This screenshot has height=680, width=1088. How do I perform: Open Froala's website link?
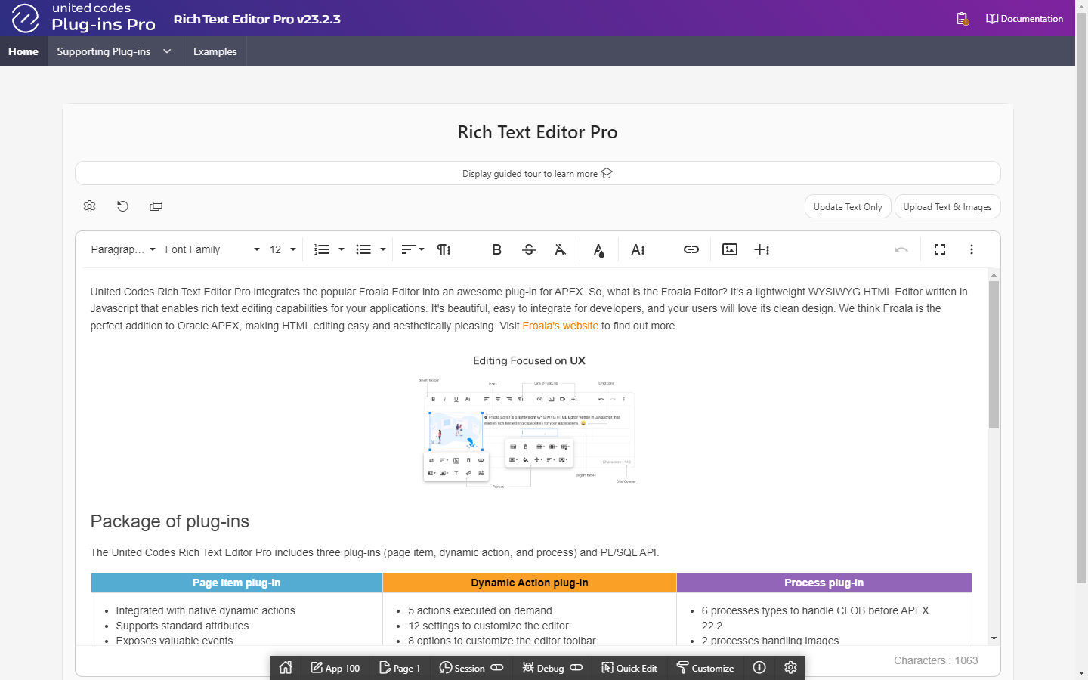click(561, 326)
